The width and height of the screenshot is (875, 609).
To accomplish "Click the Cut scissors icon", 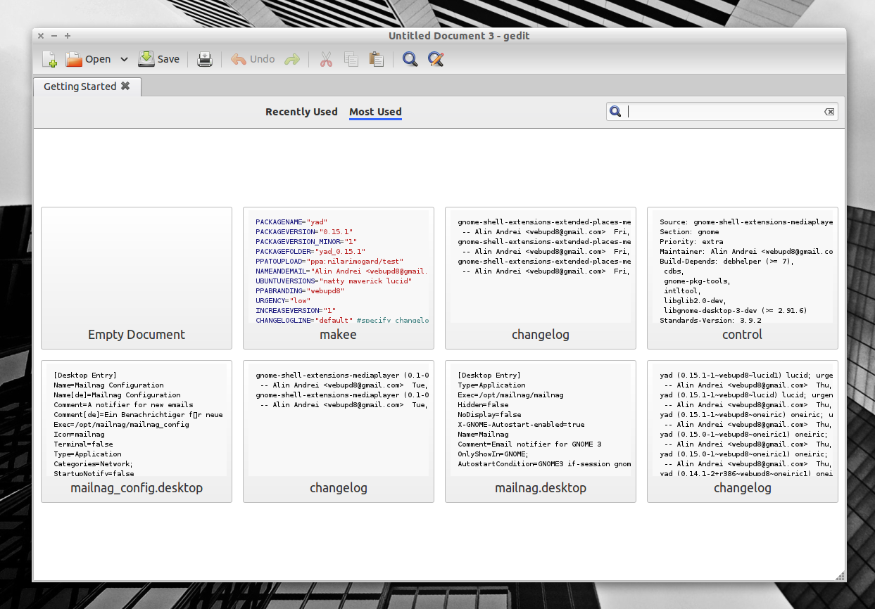I will [x=326, y=59].
